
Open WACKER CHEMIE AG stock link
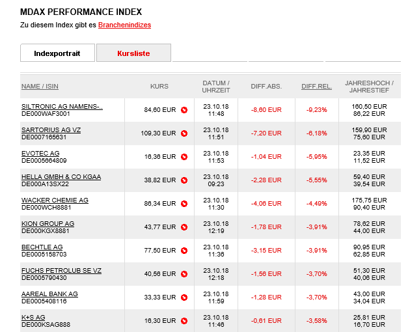55,200
